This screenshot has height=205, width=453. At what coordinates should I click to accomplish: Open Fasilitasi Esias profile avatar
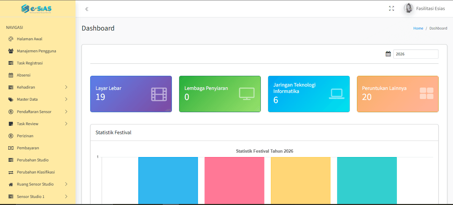click(x=408, y=8)
